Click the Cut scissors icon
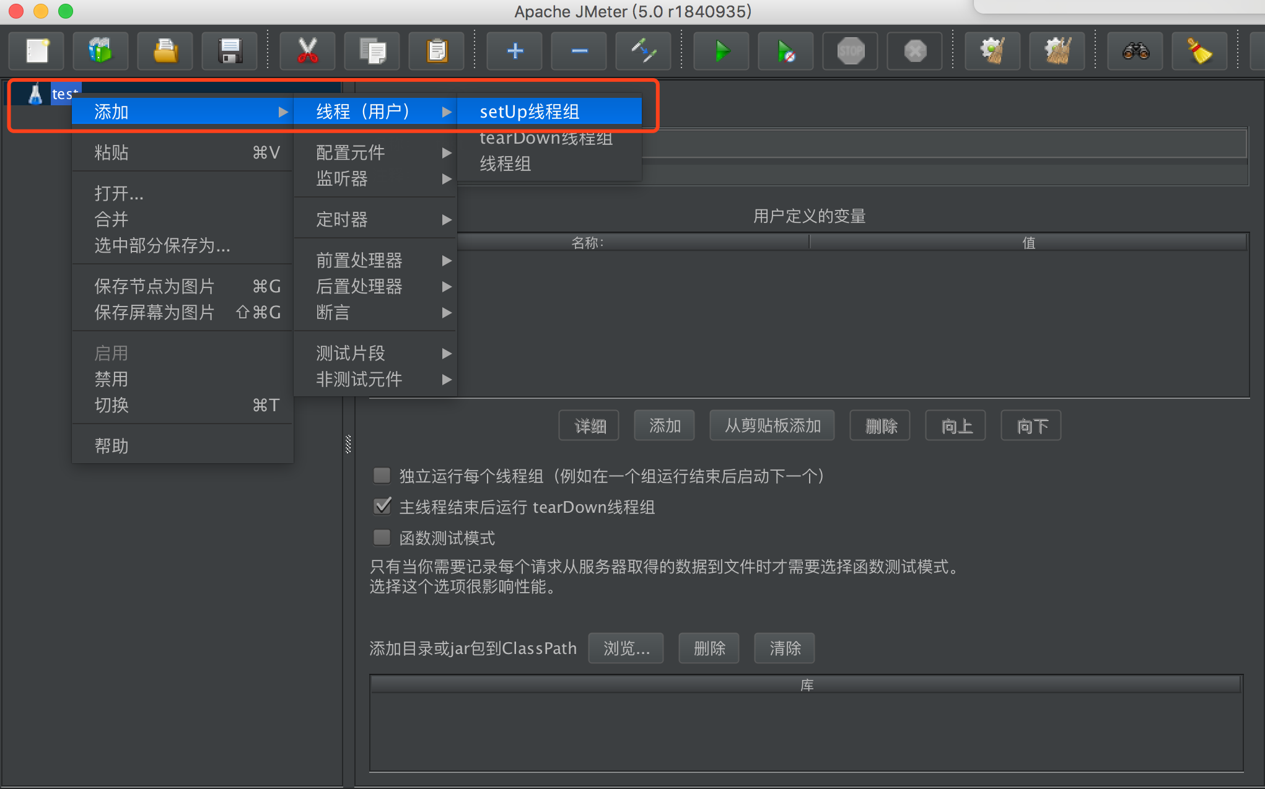The image size is (1265, 789). click(308, 51)
